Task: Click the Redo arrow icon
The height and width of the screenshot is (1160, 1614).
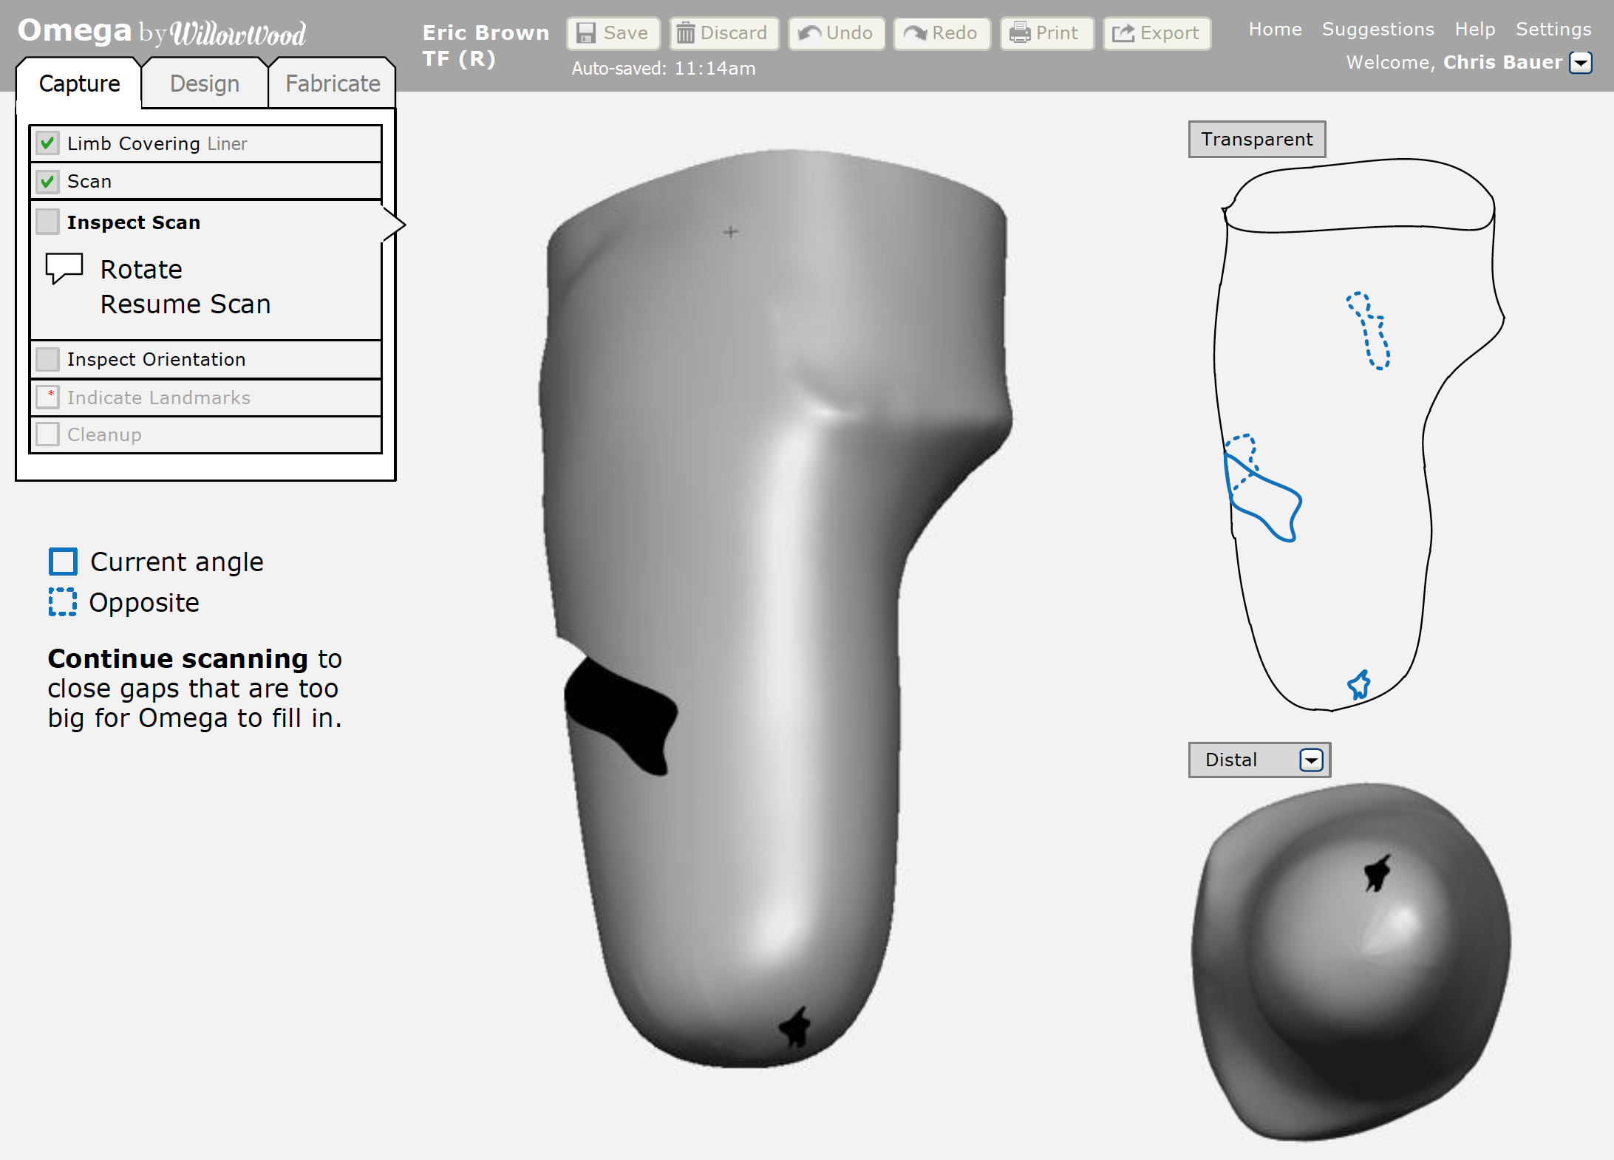Action: pos(915,33)
